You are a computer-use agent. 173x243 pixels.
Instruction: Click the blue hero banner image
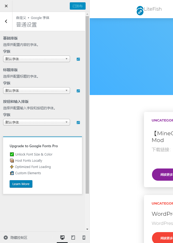click(131, 57)
